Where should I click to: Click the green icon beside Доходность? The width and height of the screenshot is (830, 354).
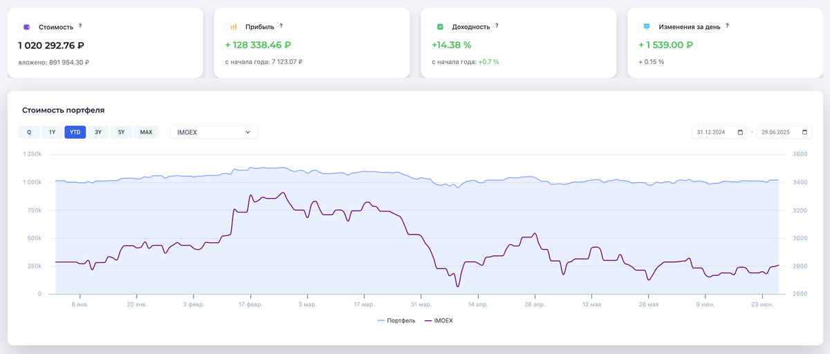[x=440, y=27]
